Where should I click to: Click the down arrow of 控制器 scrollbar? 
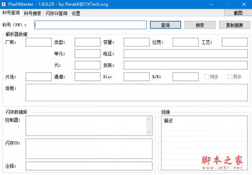pyautogui.click(x=149, y=132)
